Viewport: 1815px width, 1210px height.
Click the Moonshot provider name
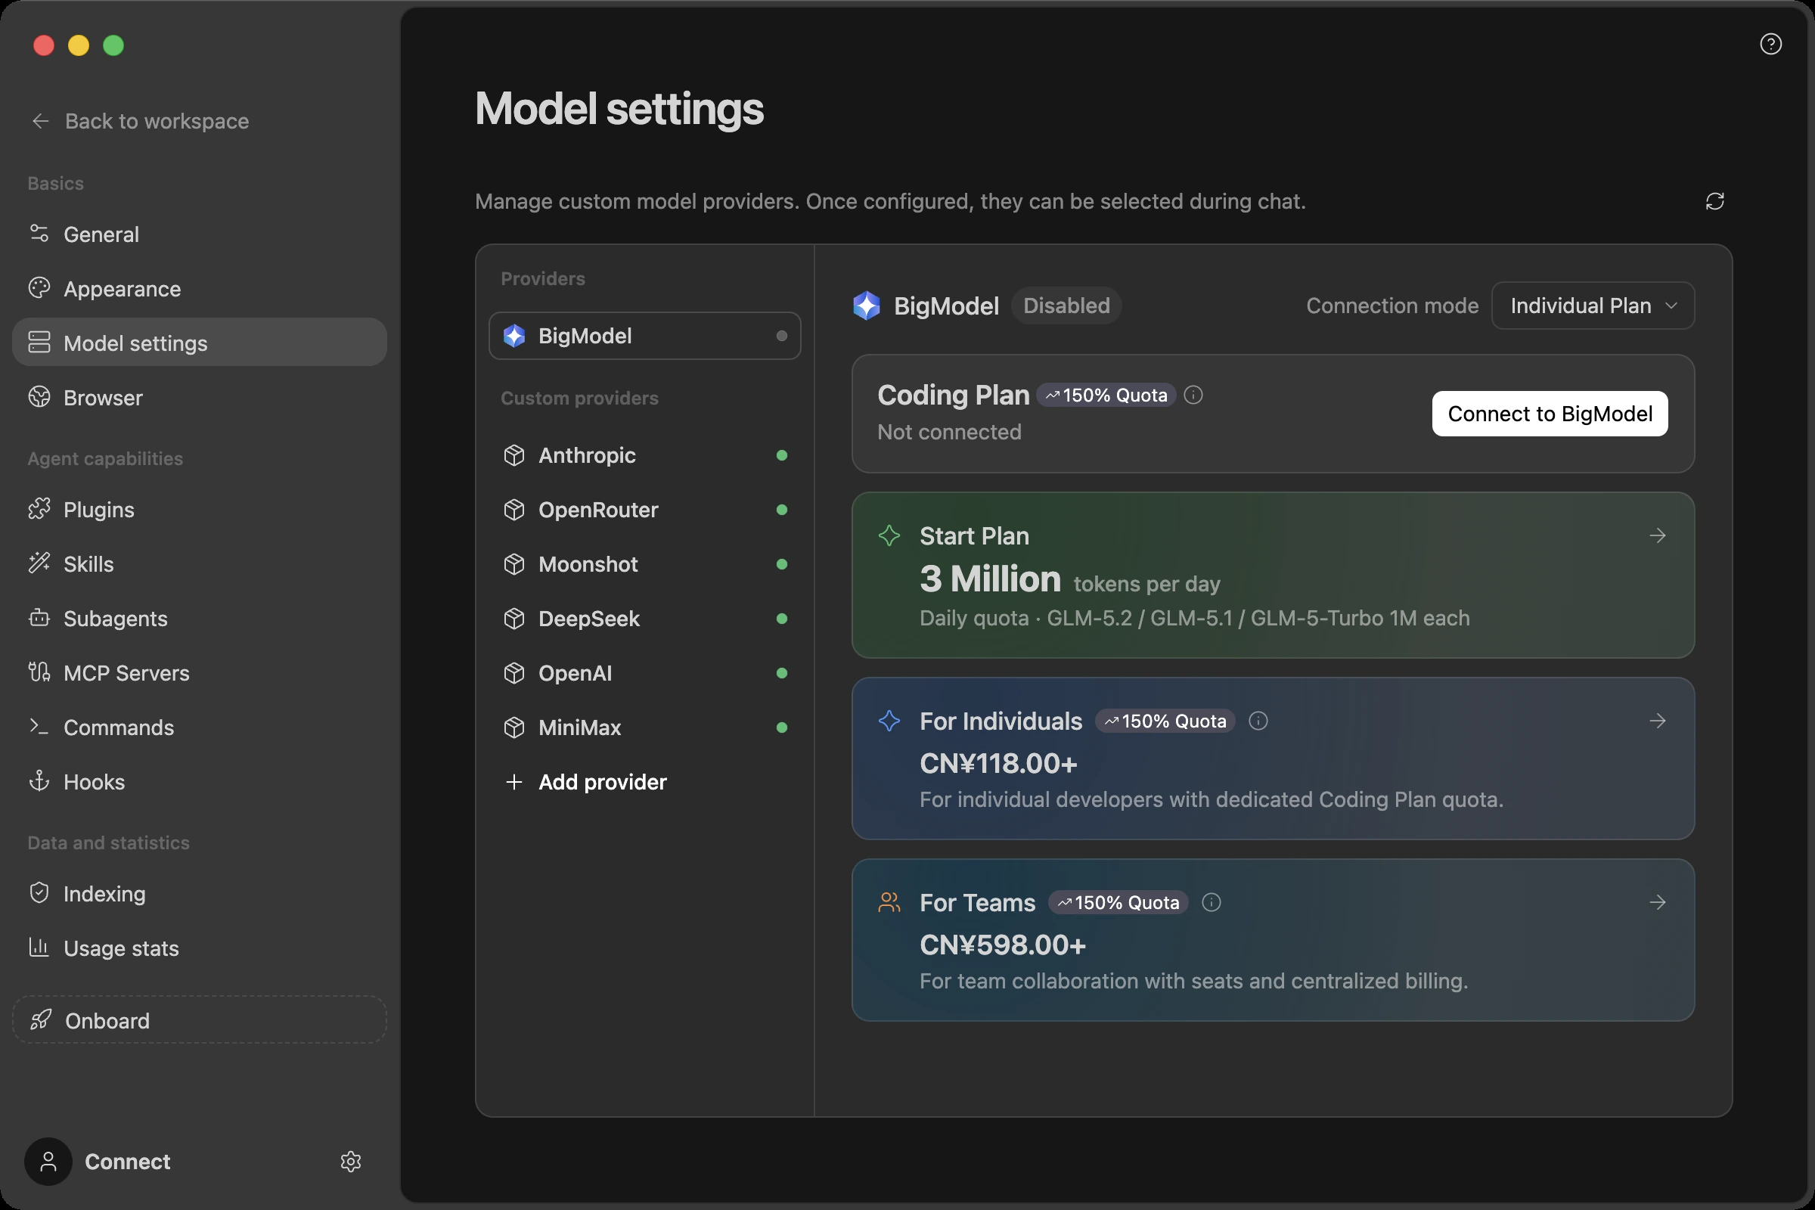[x=588, y=564]
